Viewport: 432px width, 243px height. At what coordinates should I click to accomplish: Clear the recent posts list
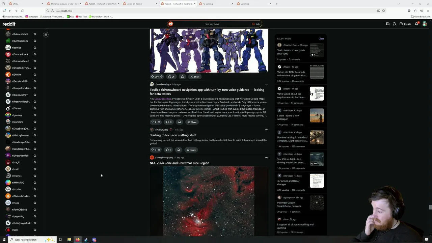tap(321, 38)
